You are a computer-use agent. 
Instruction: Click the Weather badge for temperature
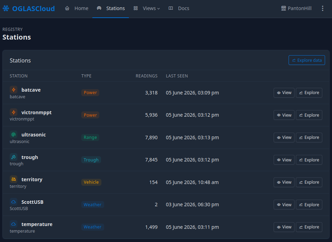click(x=92, y=227)
